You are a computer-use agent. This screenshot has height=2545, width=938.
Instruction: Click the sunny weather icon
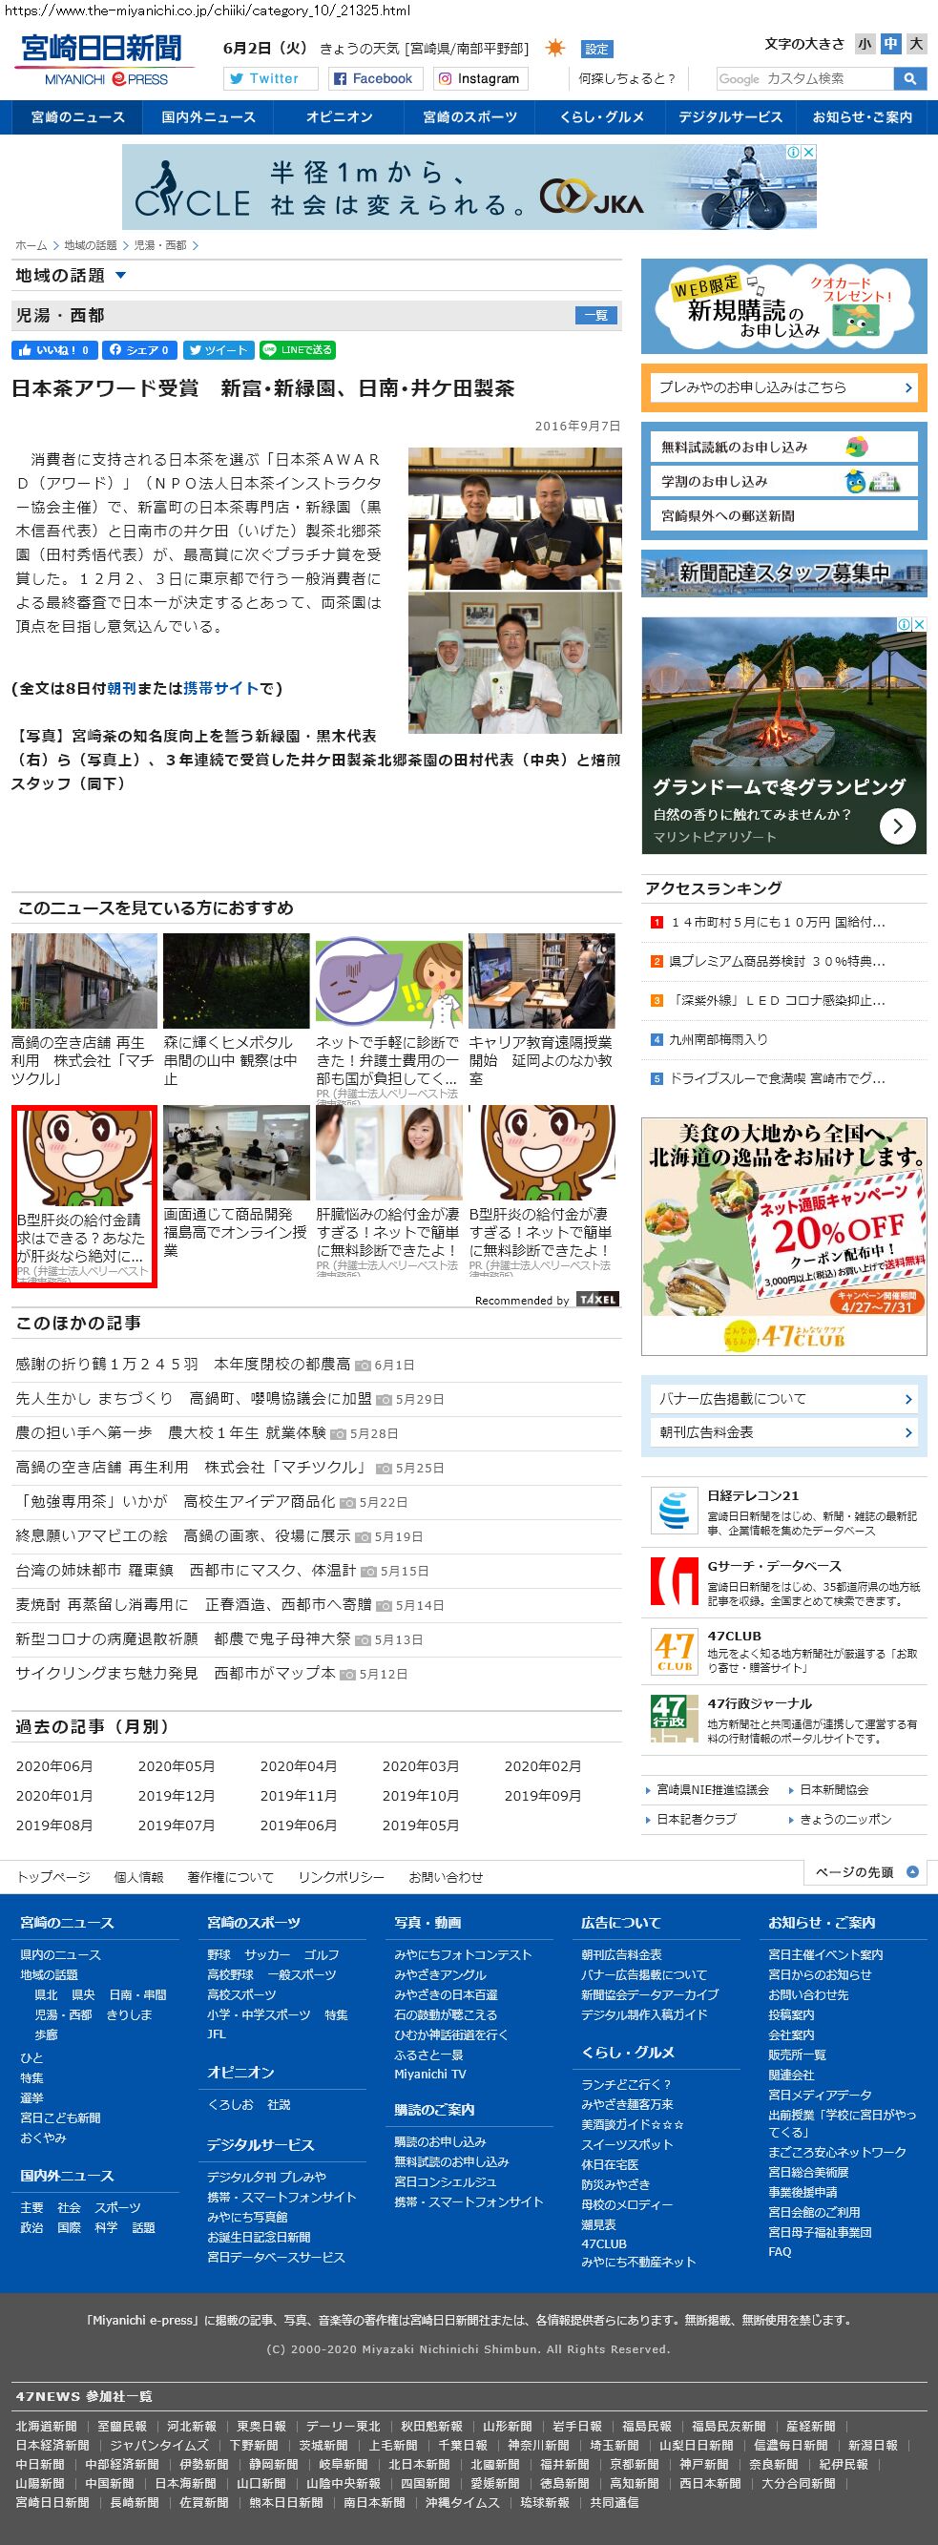click(x=556, y=49)
